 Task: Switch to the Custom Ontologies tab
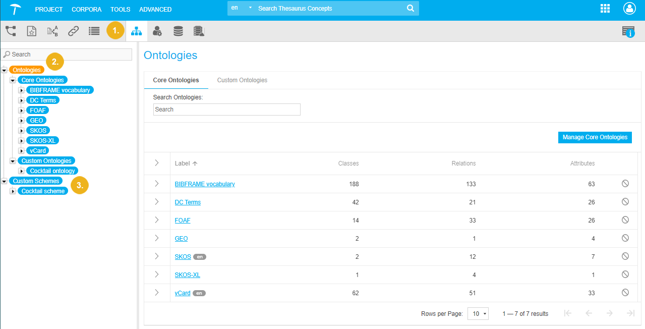point(242,80)
